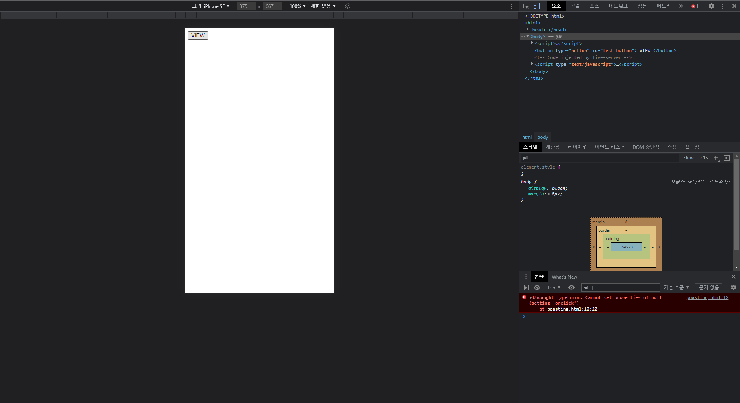The image size is (740, 403).
Task: Click the viewport height field 667
Action: pyautogui.click(x=272, y=6)
